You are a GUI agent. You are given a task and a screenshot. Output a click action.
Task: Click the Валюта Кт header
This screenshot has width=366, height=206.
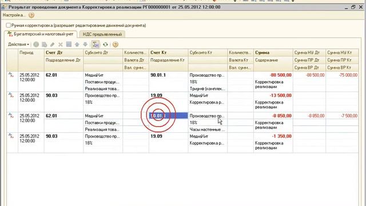point(240,60)
